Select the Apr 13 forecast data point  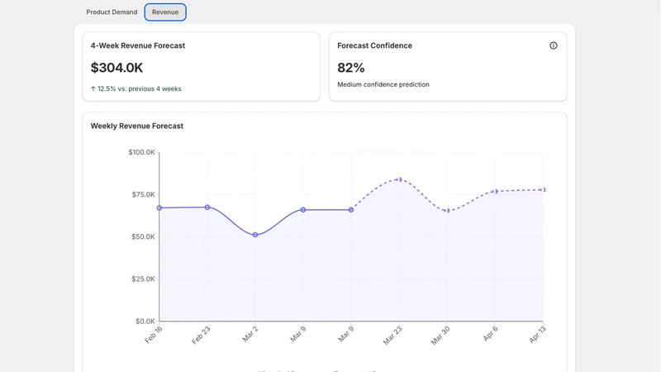click(x=543, y=190)
